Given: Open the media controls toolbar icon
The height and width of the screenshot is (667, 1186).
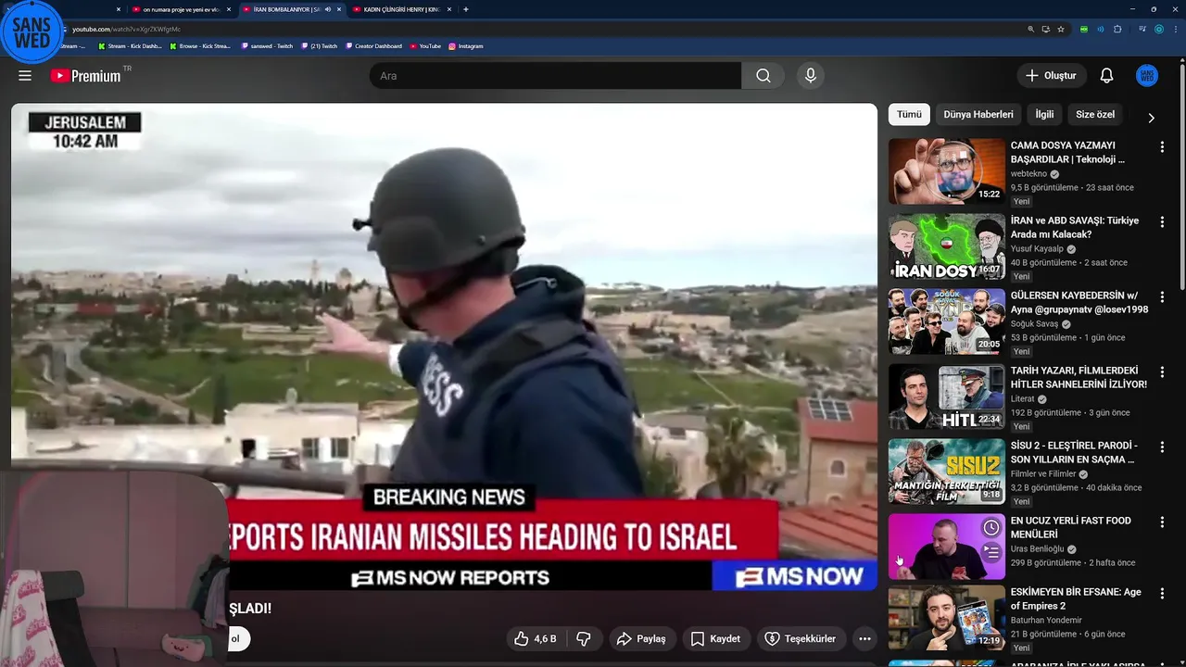Looking at the screenshot, I should pos(1142,29).
